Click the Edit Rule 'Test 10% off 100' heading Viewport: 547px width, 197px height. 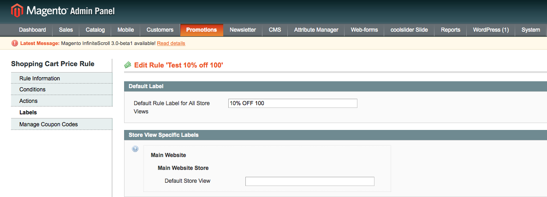point(178,65)
